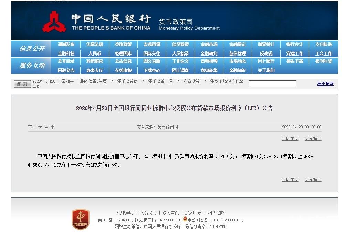Screen dimensions: 346x242
Task: Open the 调查统计 section
Action: coord(266,44)
